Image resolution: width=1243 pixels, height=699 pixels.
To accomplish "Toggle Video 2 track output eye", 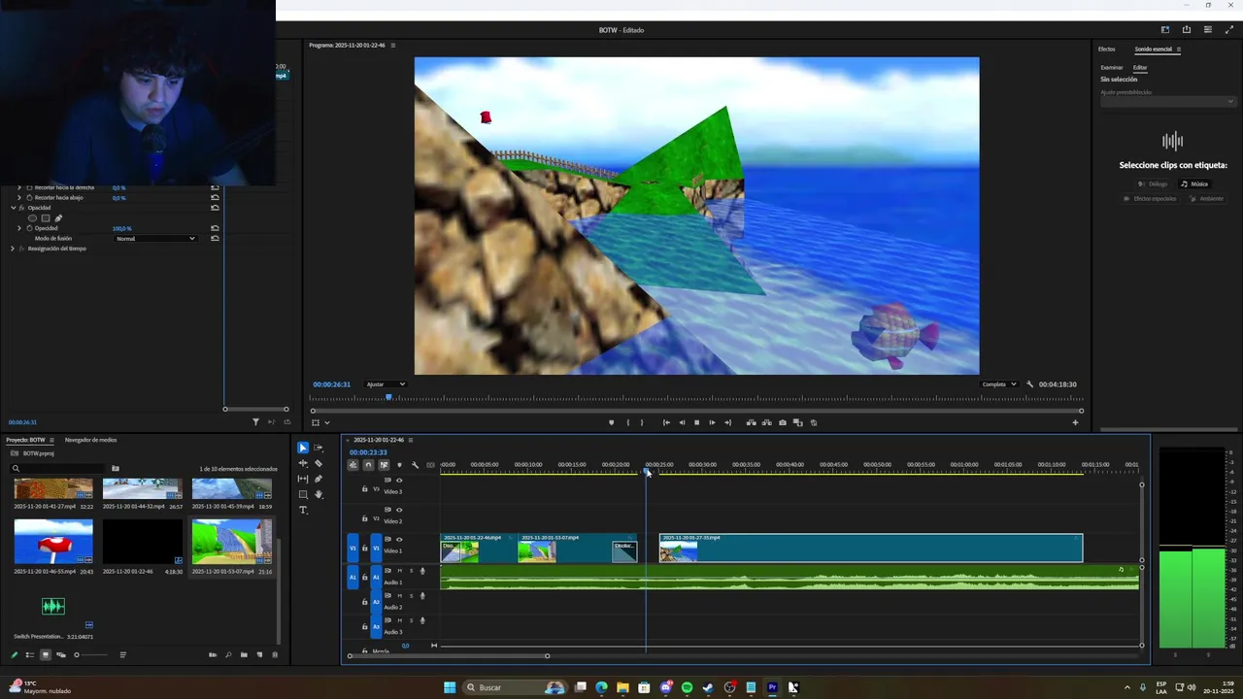I will point(399,510).
